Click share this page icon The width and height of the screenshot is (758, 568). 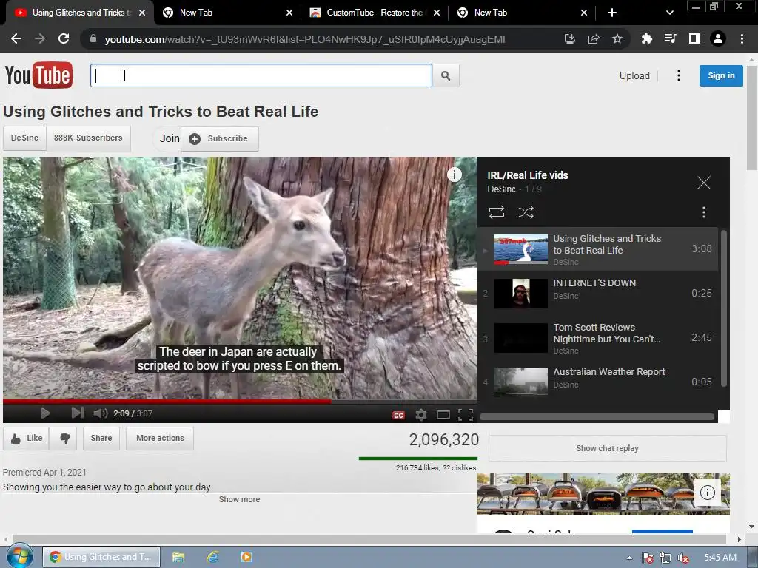594,38
